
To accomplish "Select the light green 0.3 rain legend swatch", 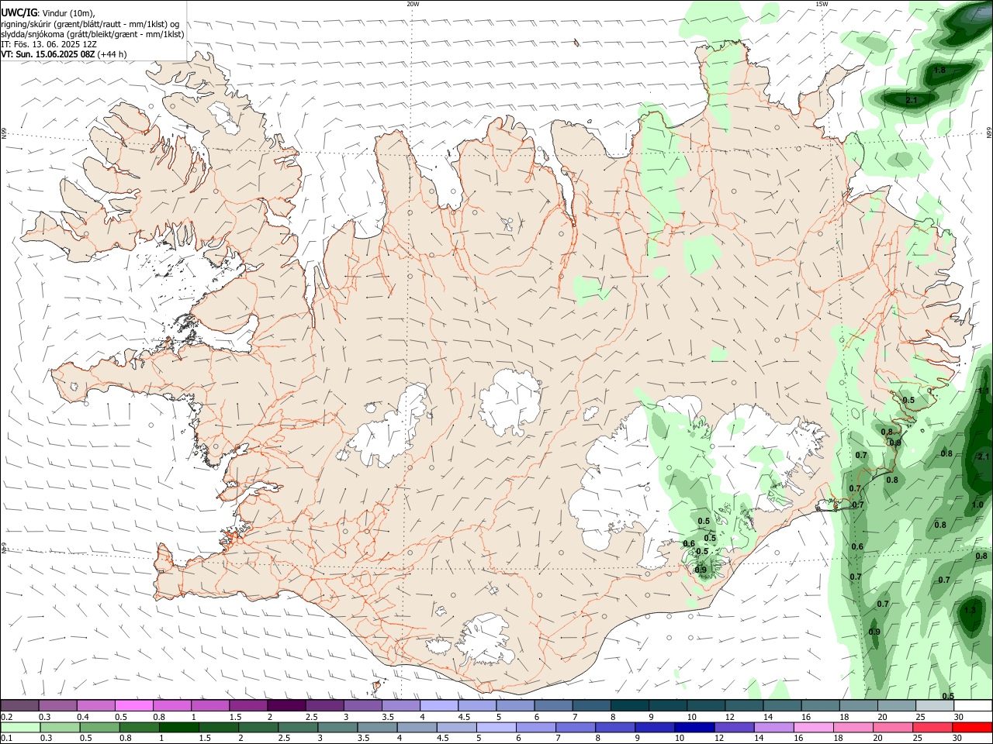I will pos(60,728).
